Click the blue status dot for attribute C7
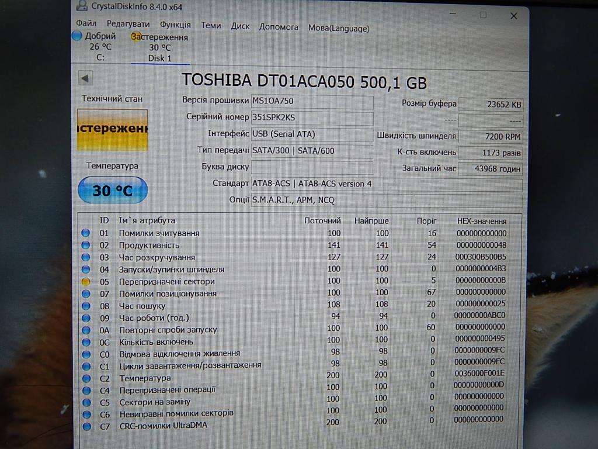Screen dimensions: 598x449 click(86, 426)
